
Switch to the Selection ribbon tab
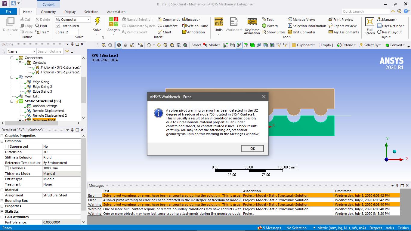pyautogui.click(x=91, y=12)
